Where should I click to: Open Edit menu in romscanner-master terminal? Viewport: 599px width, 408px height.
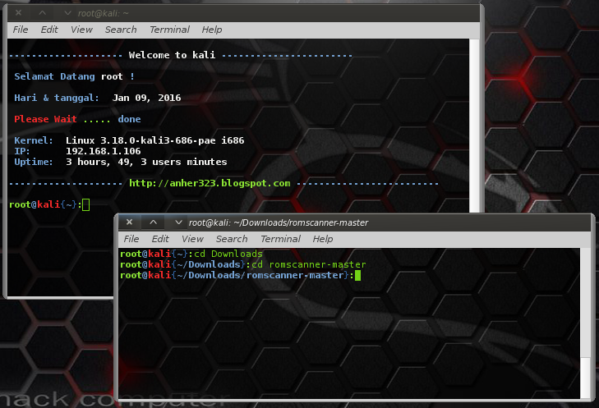pos(160,239)
